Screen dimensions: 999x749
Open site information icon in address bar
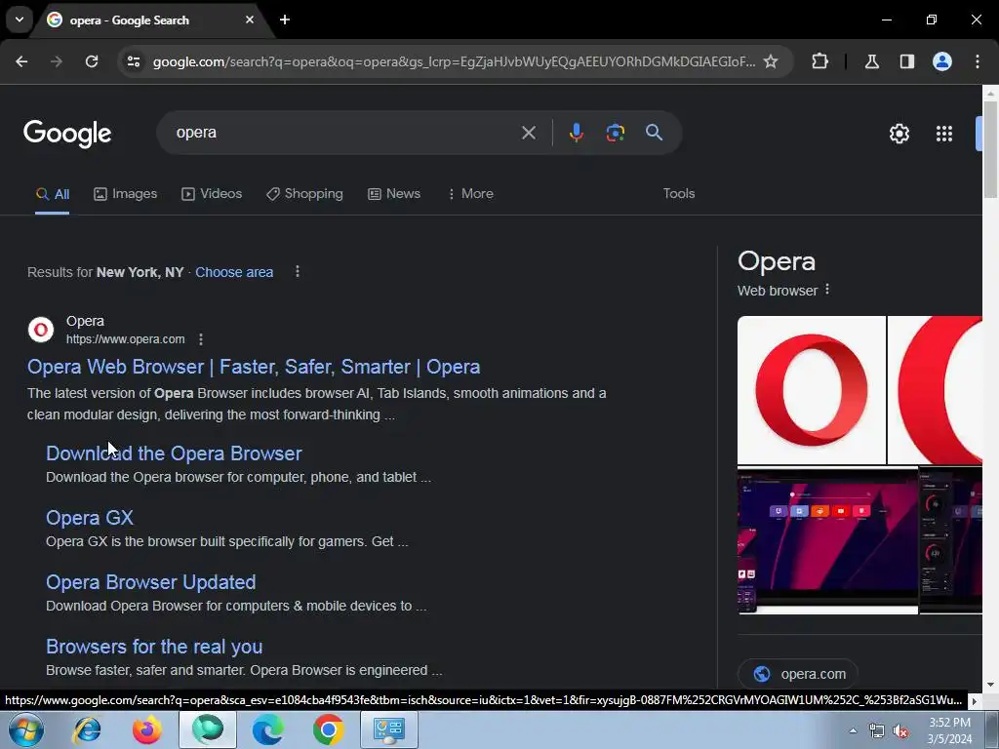point(134,61)
